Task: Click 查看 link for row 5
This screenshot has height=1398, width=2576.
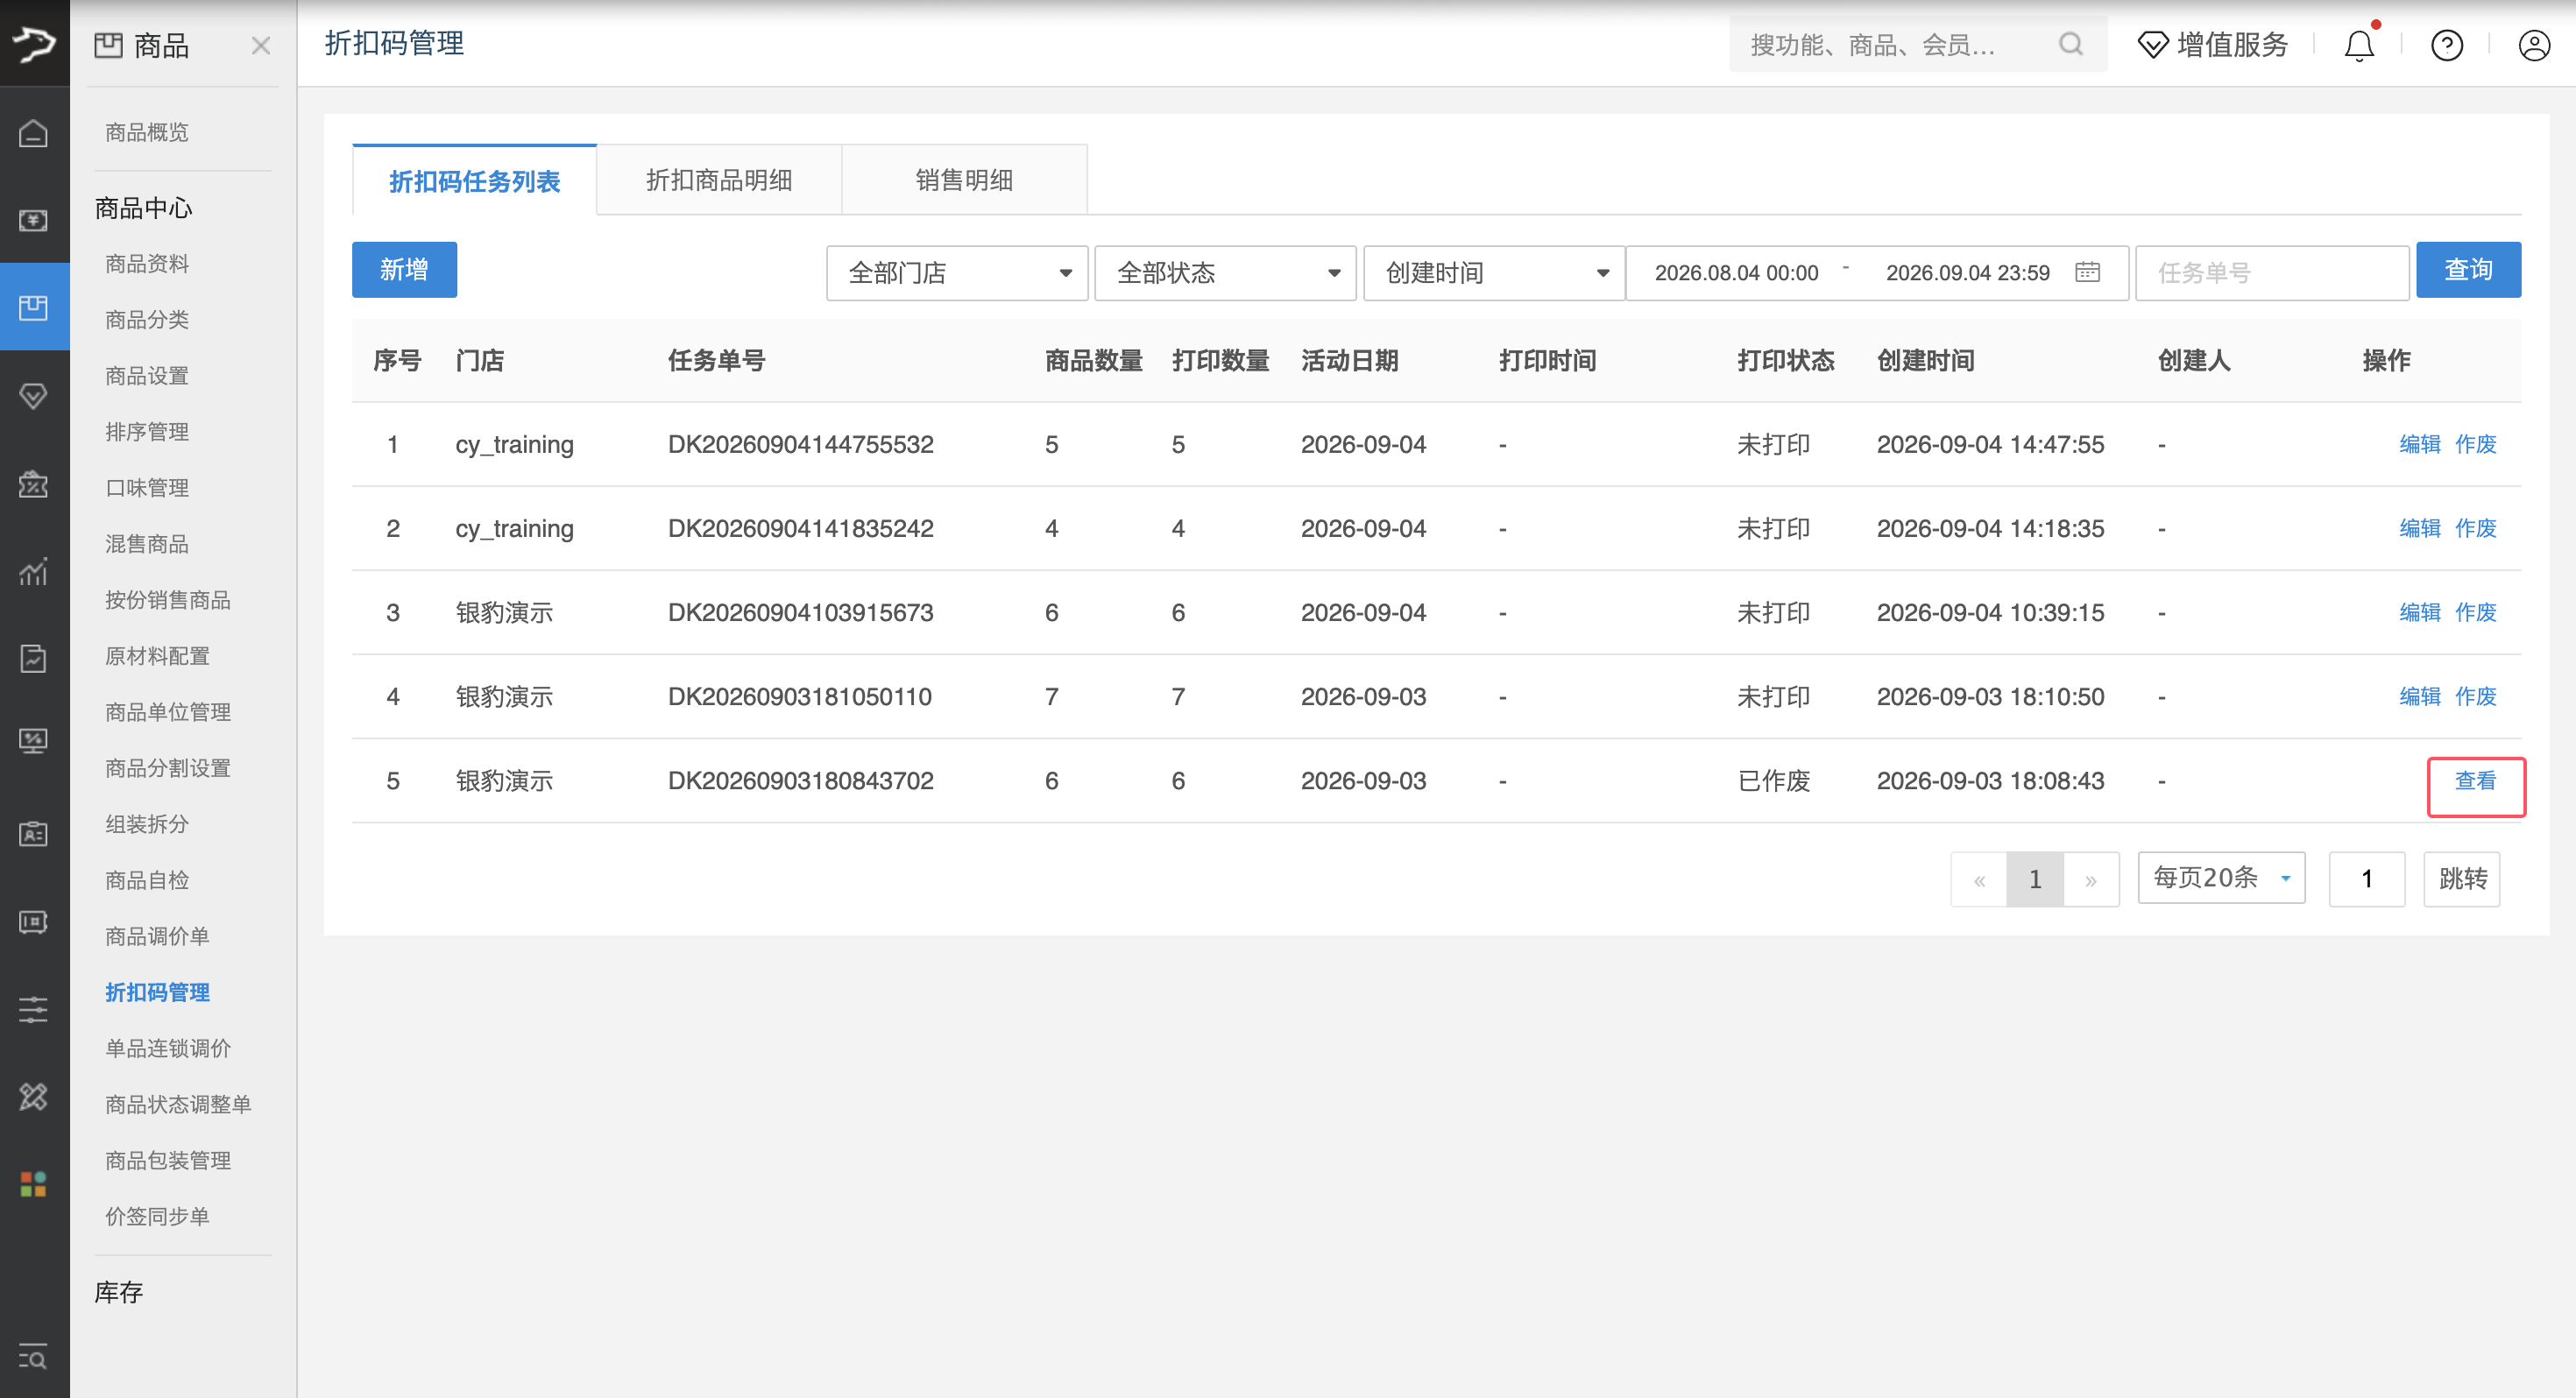Action: 2475,781
